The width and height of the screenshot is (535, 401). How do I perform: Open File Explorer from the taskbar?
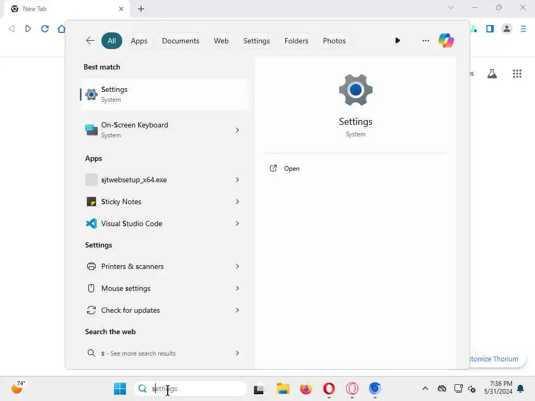click(x=283, y=388)
